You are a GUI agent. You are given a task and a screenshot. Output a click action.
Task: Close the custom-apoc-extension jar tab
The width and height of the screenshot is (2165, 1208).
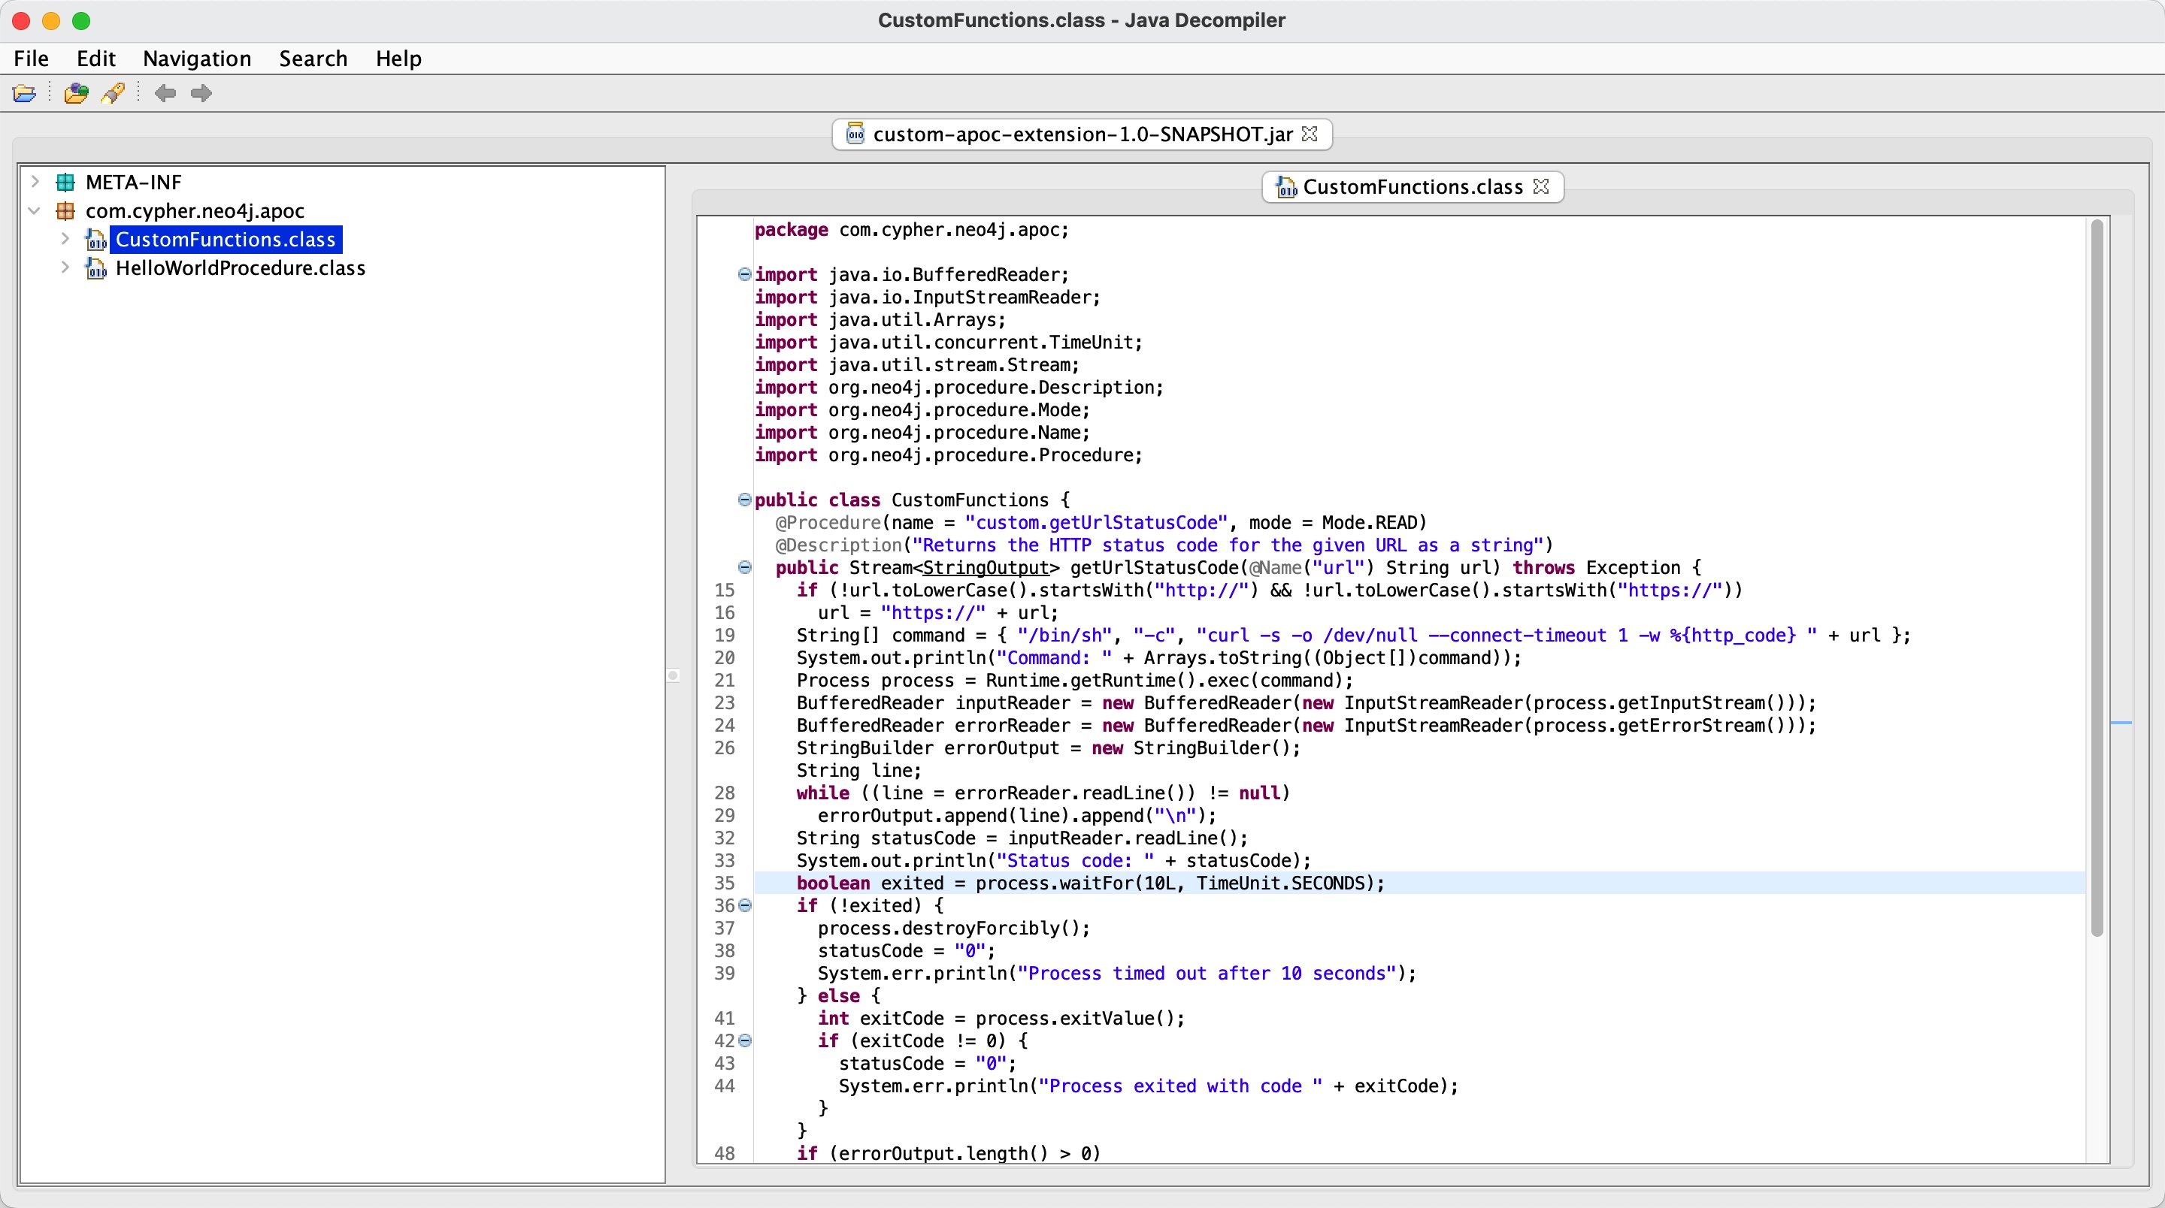pos(1310,134)
